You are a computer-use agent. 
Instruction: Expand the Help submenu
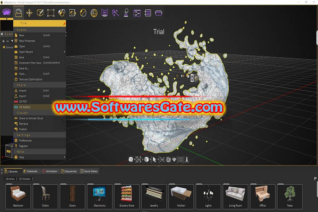coord(40,157)
